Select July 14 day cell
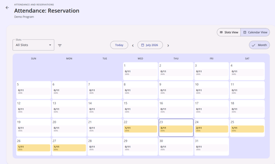The image size is (275, 164). coord(105,109)
